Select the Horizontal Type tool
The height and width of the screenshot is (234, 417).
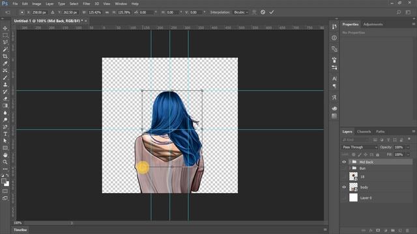click(5, 134)
